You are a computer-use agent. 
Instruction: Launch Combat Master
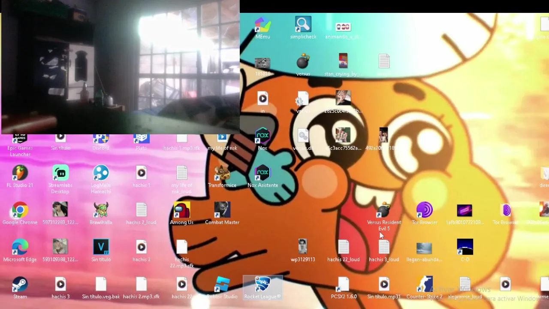click(222, 214)
